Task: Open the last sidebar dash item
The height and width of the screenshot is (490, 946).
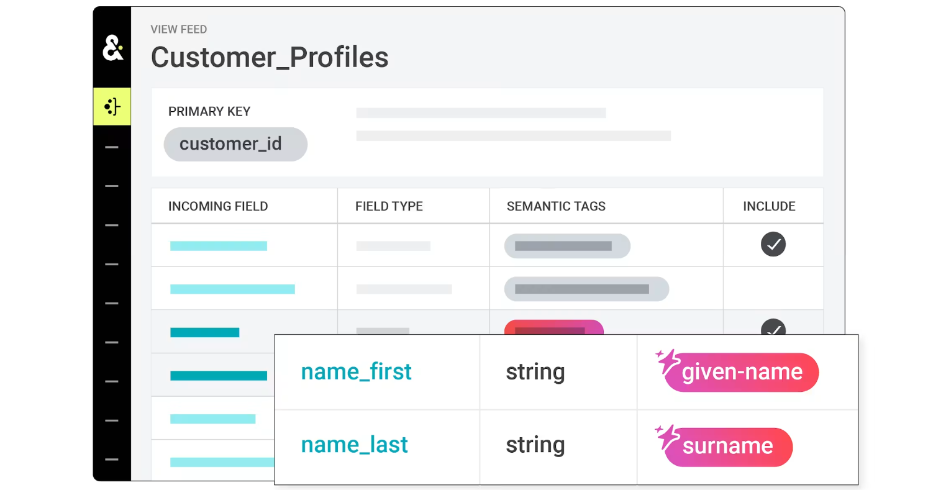Action: click(x=112, y=460)
